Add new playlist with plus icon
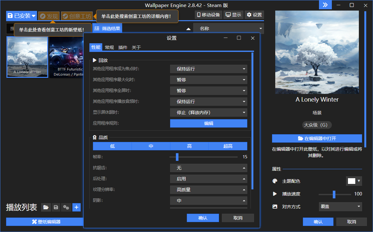Viewport: 373px width, 232px height. (76, 207)
